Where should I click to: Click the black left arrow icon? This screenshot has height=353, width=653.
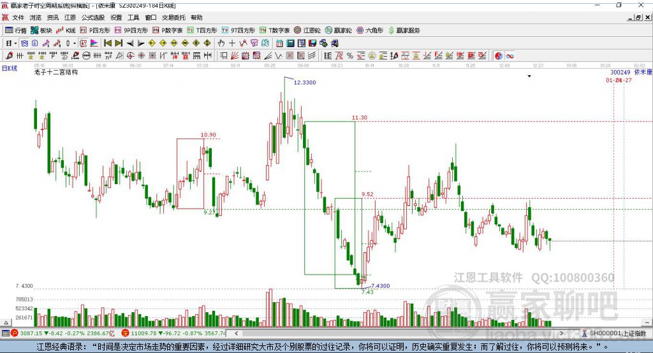click(130, 43)
